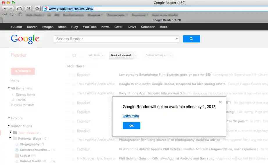
Task: Open Reading List glasses icon
Action: click(5, 14)
